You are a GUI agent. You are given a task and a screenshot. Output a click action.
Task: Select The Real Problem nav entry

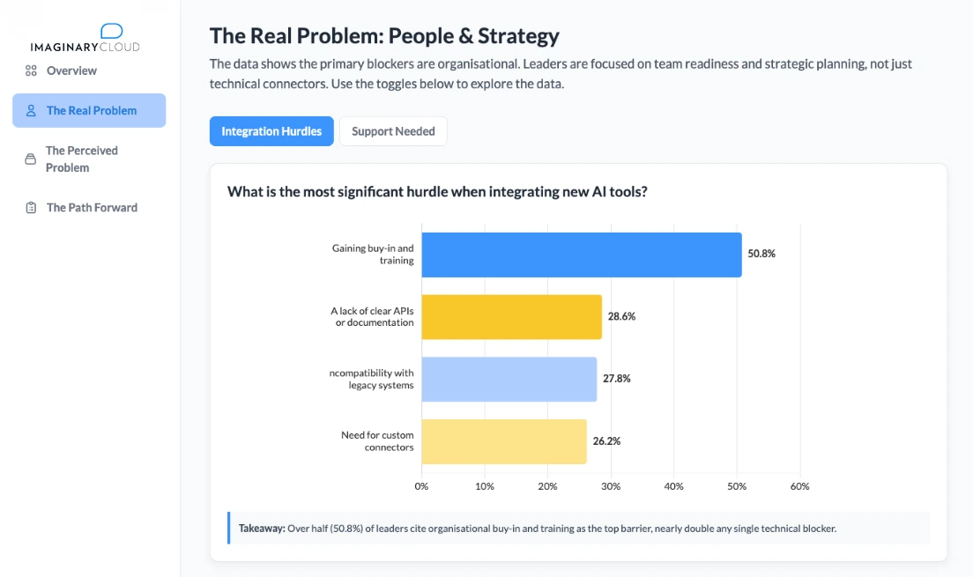[x=92, y=110]
